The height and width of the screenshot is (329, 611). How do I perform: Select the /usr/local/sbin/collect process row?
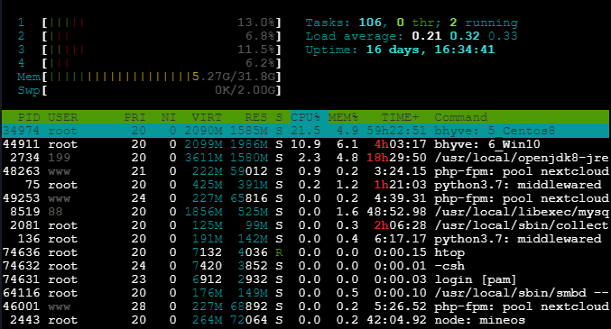tap(305, 225)
